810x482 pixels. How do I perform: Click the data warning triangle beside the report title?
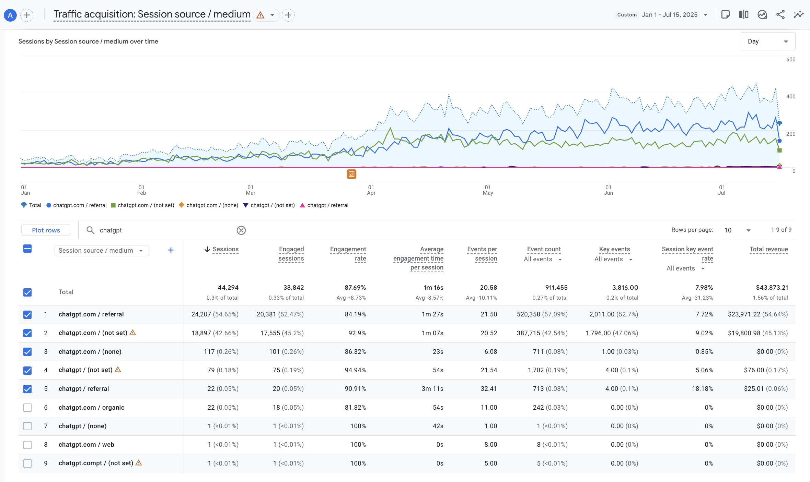click(x=261, y=15)
